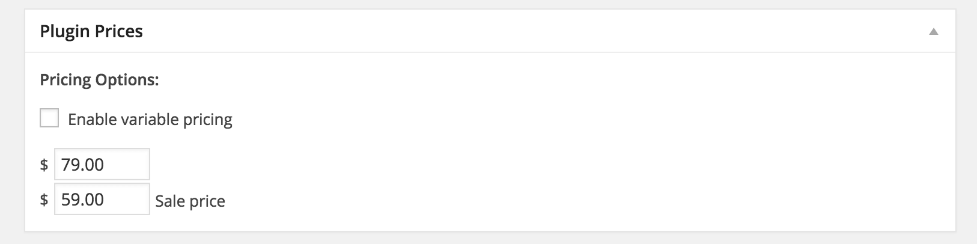Screen dimensions: 977x244
Task: Click the "Enable variable pricing" label text
Action: click(x=150, y=120)
